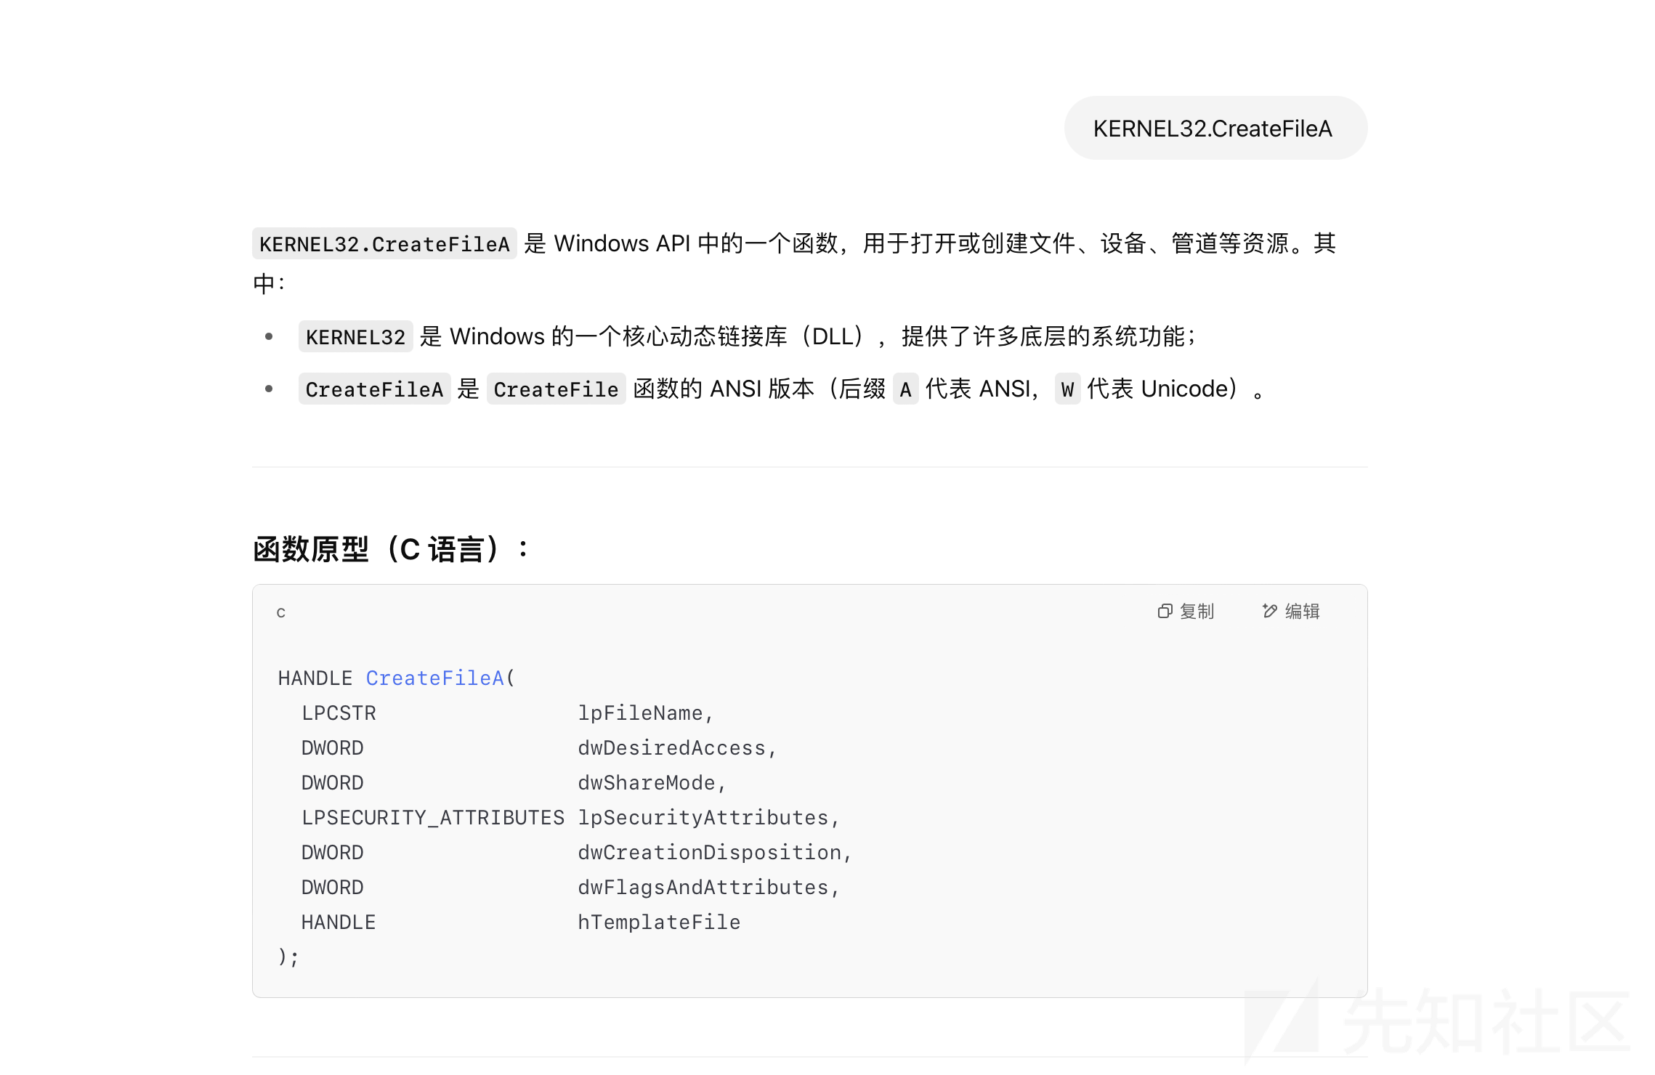This screenshot has width=1655, height=1075.
Task: Click the 复制 label in code block header
Action: pyautogui.click(x=1197, y=612)
